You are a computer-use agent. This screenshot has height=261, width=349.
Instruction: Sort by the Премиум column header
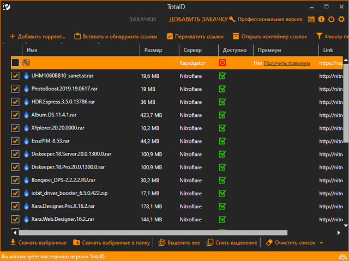[286, 50]
